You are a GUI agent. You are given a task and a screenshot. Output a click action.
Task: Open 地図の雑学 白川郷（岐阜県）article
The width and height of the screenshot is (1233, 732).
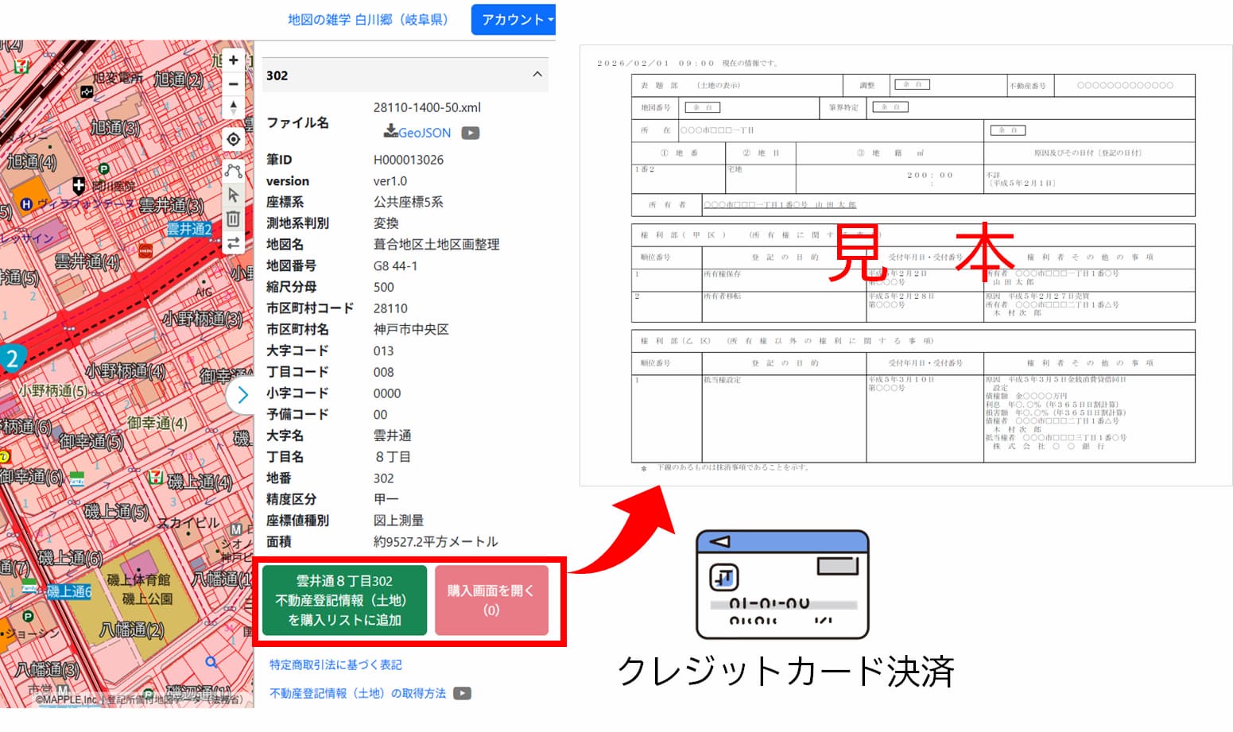pos(366,20)
